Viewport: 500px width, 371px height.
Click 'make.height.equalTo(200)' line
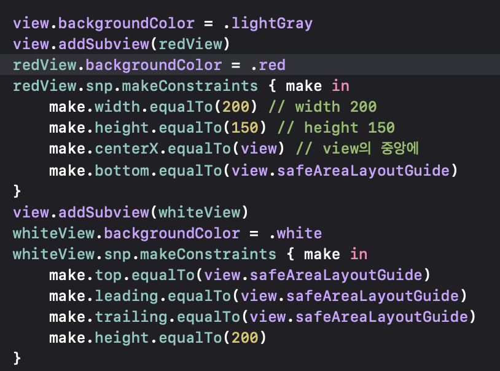coord(157,338)
